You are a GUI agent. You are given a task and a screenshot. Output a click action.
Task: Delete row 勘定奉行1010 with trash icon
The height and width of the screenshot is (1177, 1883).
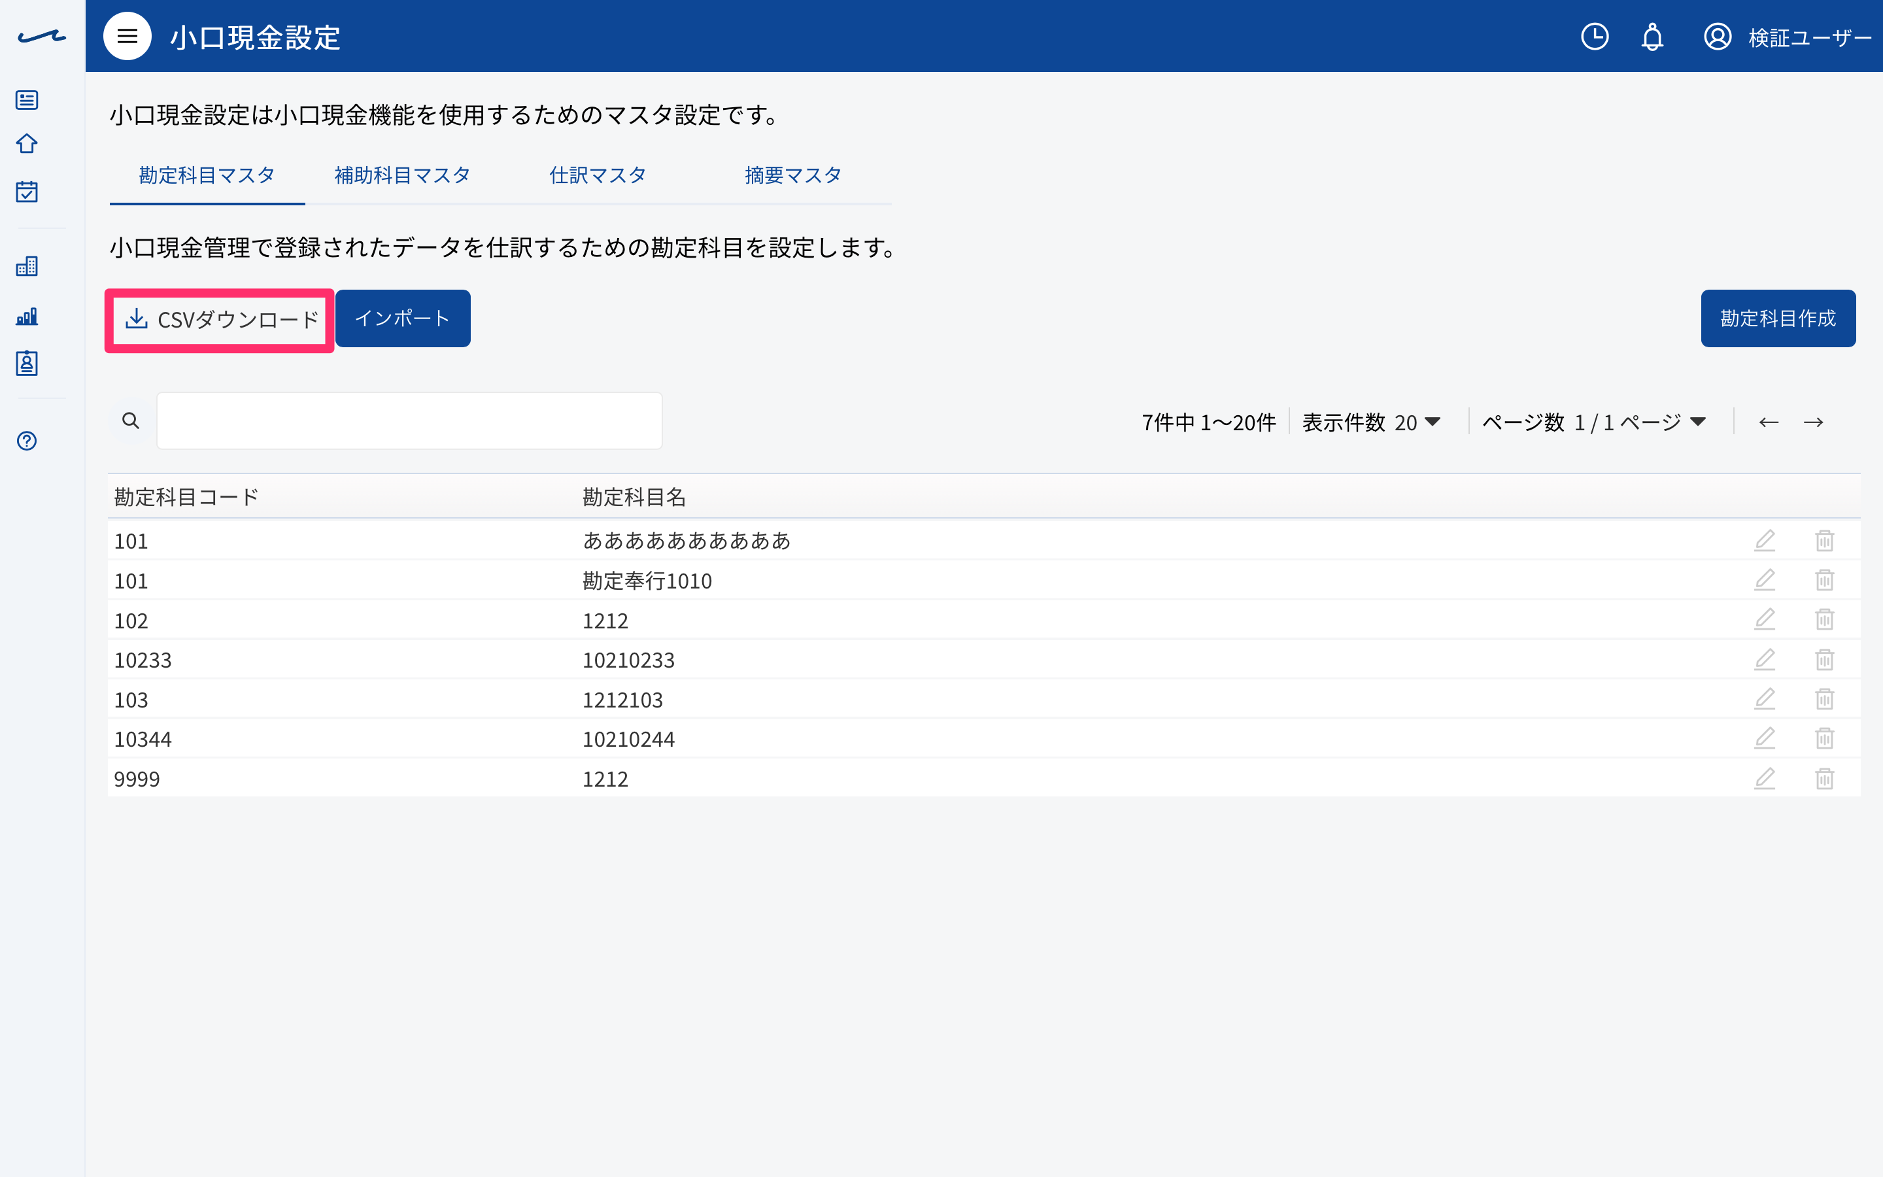(1825, 580)
